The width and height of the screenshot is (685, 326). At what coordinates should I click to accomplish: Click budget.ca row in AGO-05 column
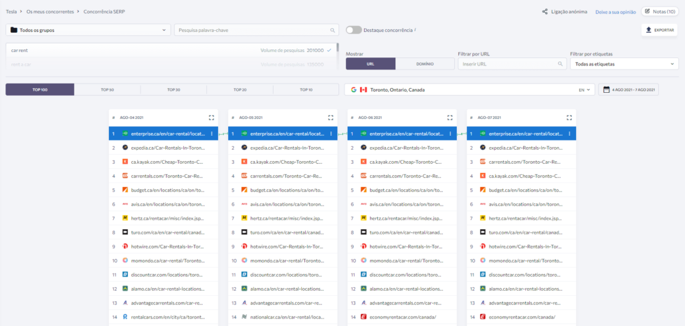(283, 190)
